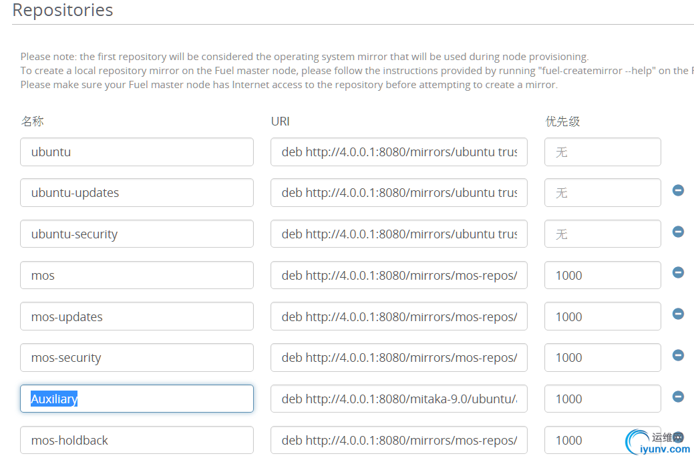
Task: Edit the mos-holdback name field
Action: 137,440
